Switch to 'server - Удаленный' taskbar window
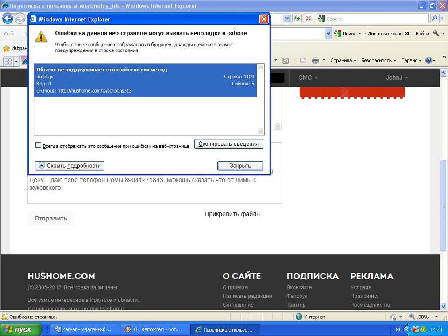The height and width of the screenshot is (336, 448). tap(85, 329)
